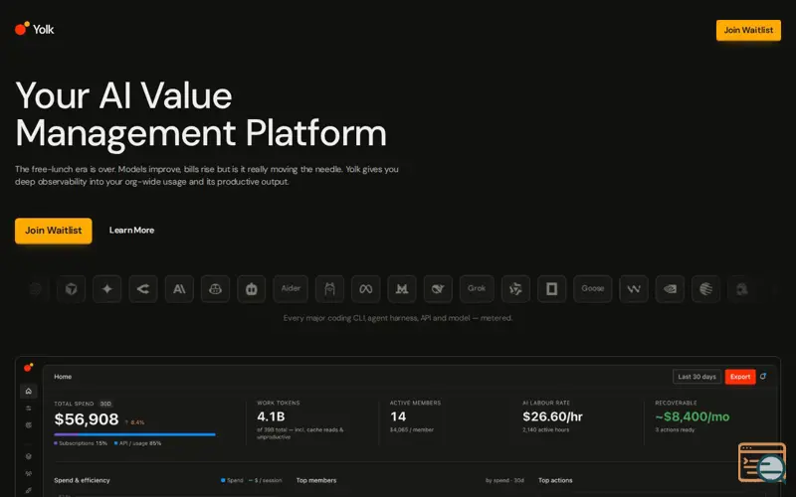
Task: Click the red Export button
Action: (740, 377)
